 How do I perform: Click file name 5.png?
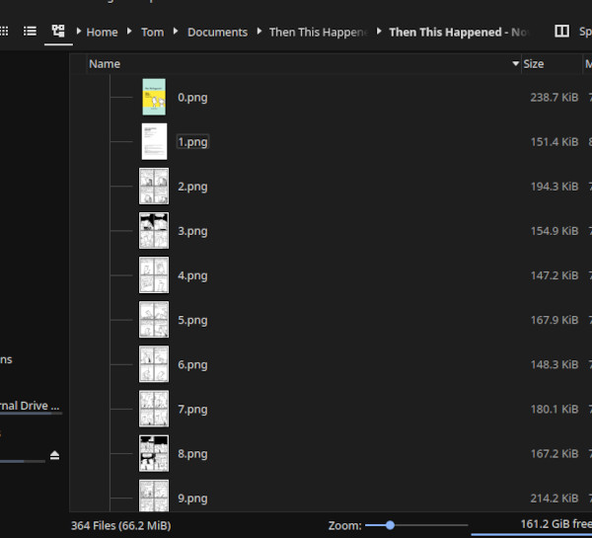click(192, 321)
